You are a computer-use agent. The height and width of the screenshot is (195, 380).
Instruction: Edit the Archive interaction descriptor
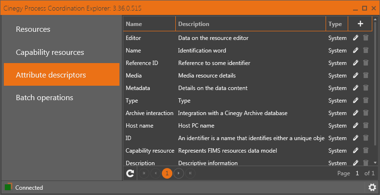[355, 113]
